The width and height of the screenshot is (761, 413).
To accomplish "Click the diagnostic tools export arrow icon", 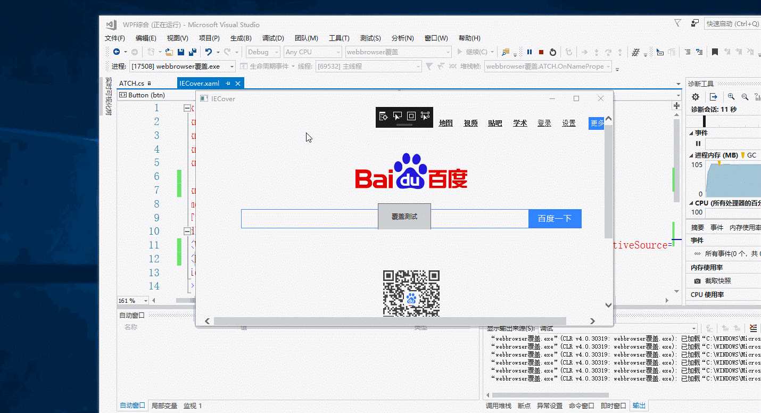I will (714, 97).
